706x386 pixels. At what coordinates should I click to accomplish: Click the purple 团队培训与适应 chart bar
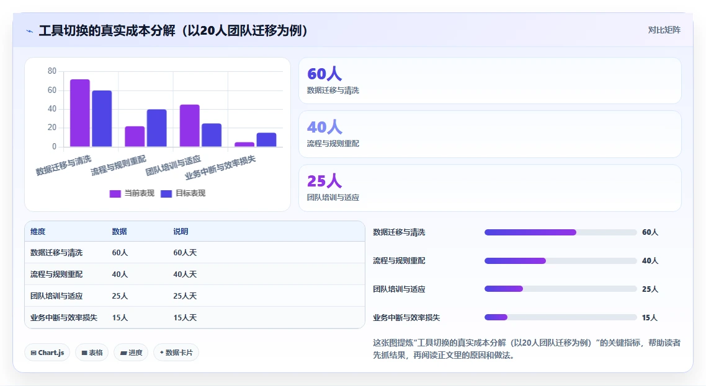coord(190,126)
